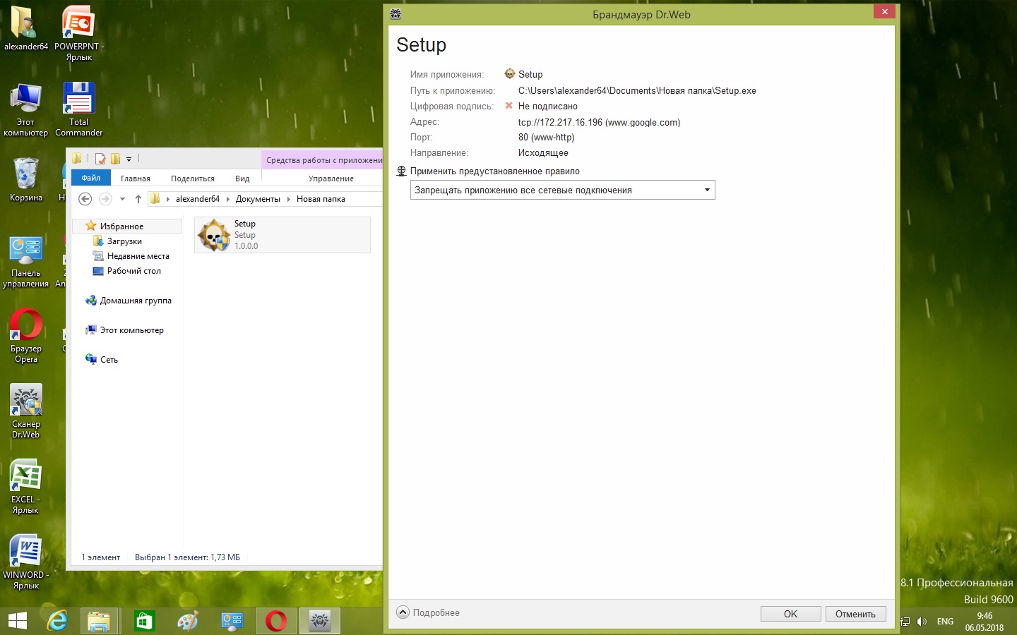The width and height of the screenshot is (1017, 635).
Task: Launch Internet Explorer from the taskbar
Action: click(57, 621)
